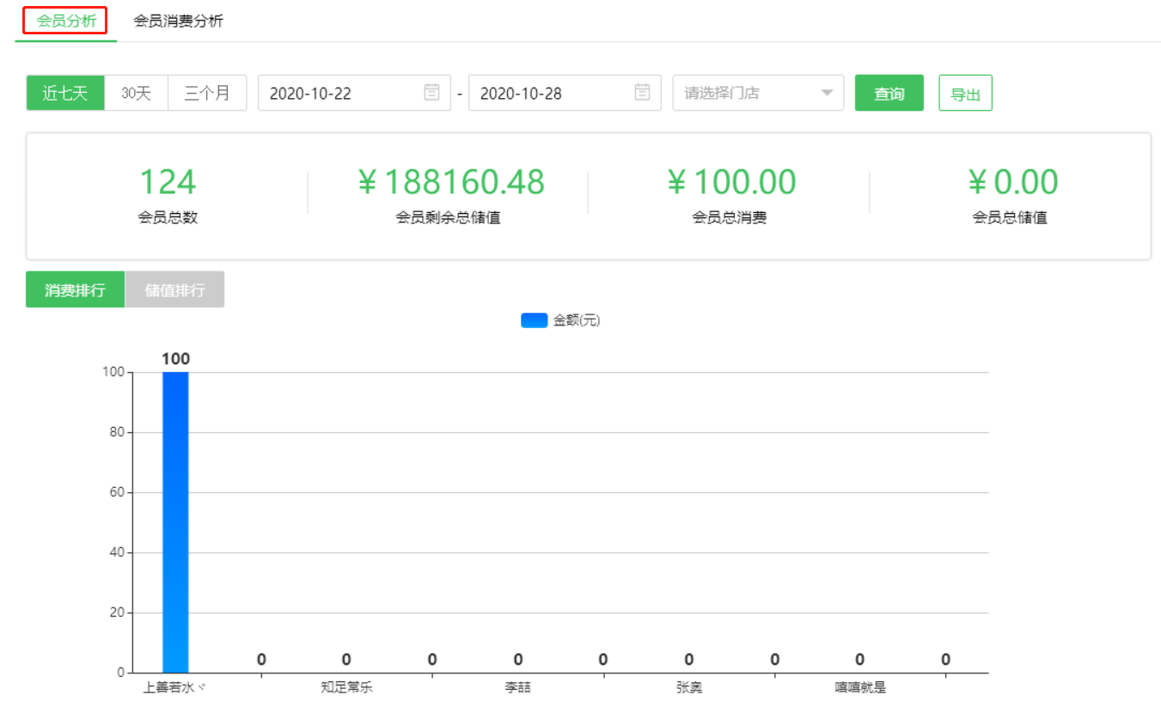Open the end date calendar picker icon
1161x713 pixels.
pos(642,93)
